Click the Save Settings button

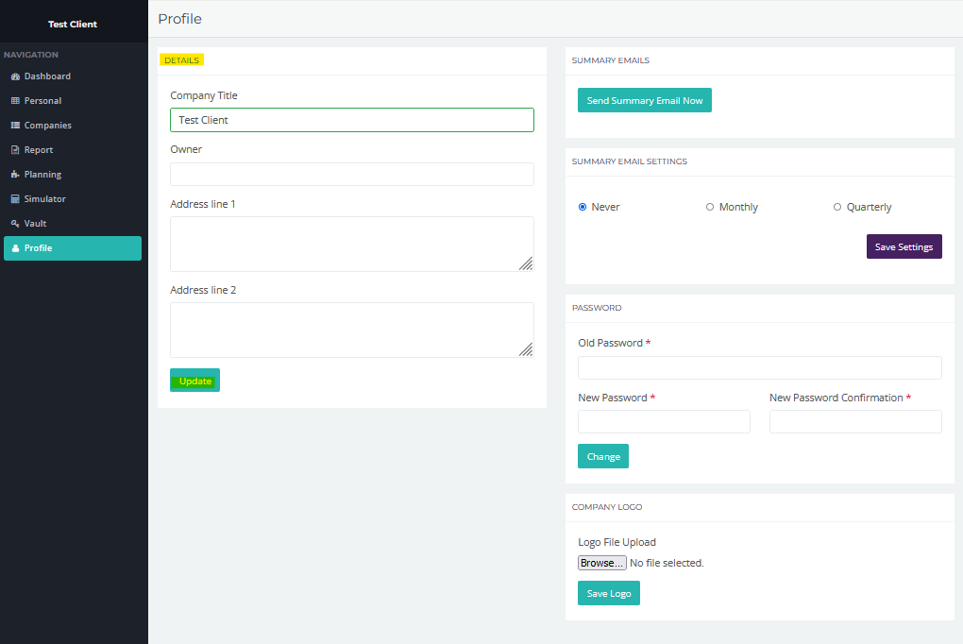pyautogui.click(x=904, y=246)
